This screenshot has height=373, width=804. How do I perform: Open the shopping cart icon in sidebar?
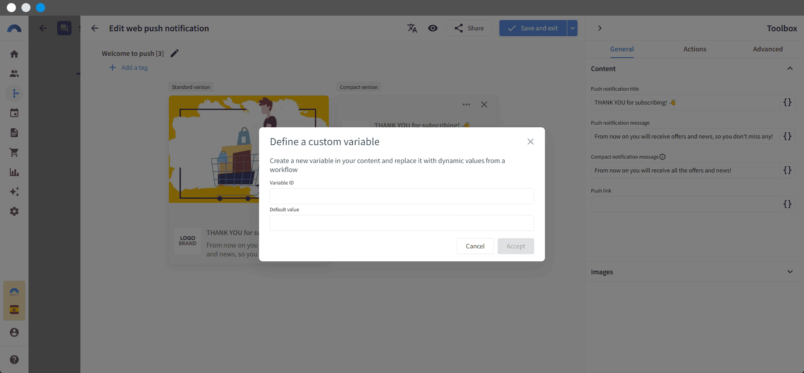coord(14,152)
